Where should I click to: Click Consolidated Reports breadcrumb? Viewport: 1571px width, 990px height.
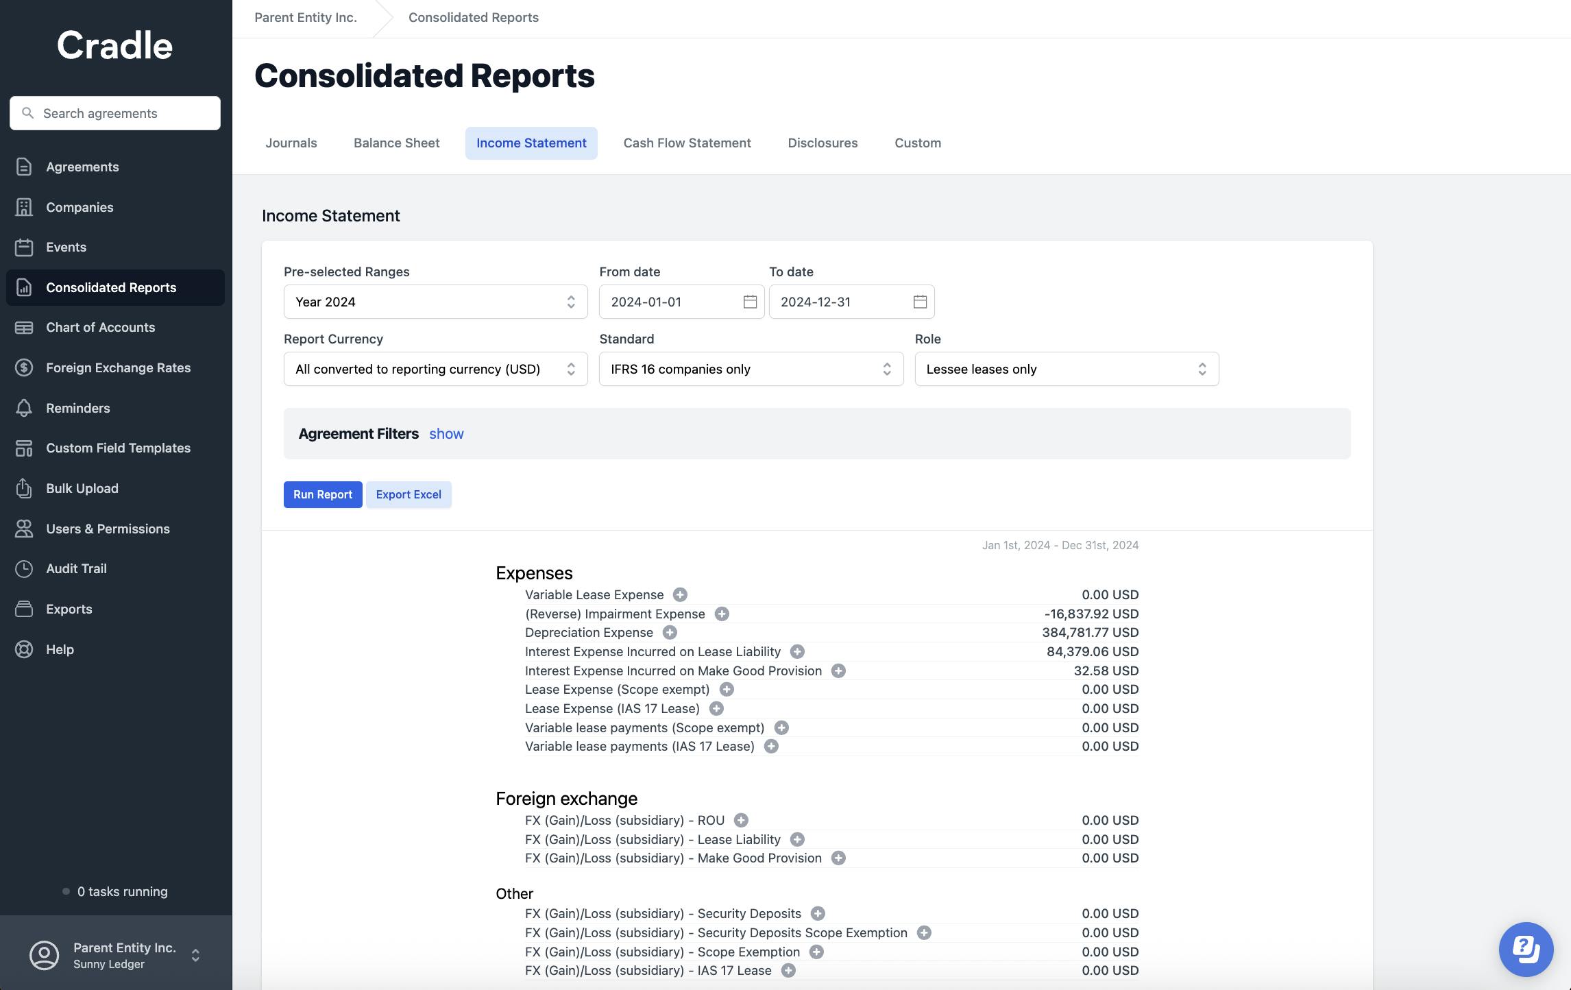click(x=474, y=17)
